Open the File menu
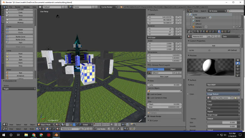245x138 pixels. click(x=10, y=7)
